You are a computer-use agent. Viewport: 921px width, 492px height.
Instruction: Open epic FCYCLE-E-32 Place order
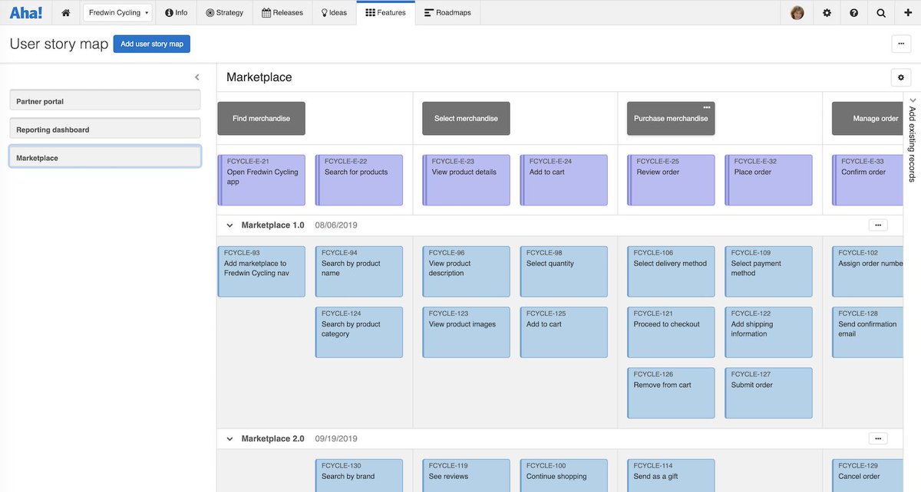tap(769, 180)
